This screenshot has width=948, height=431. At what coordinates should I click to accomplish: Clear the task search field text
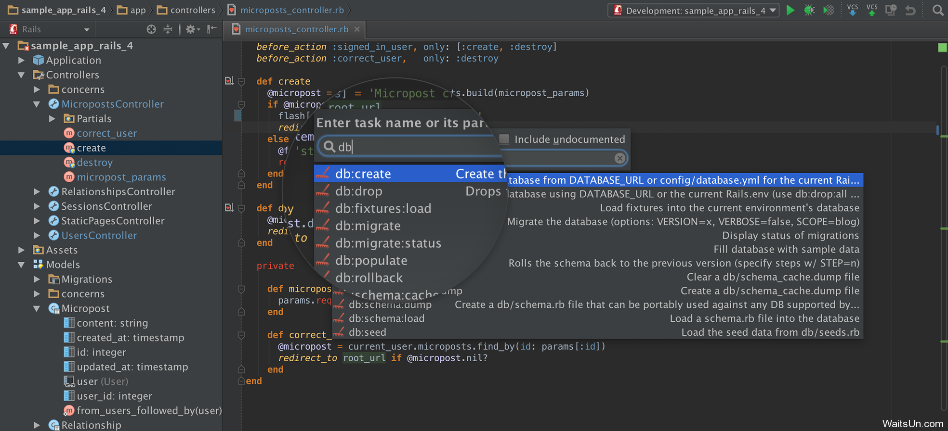pos(619,158)
